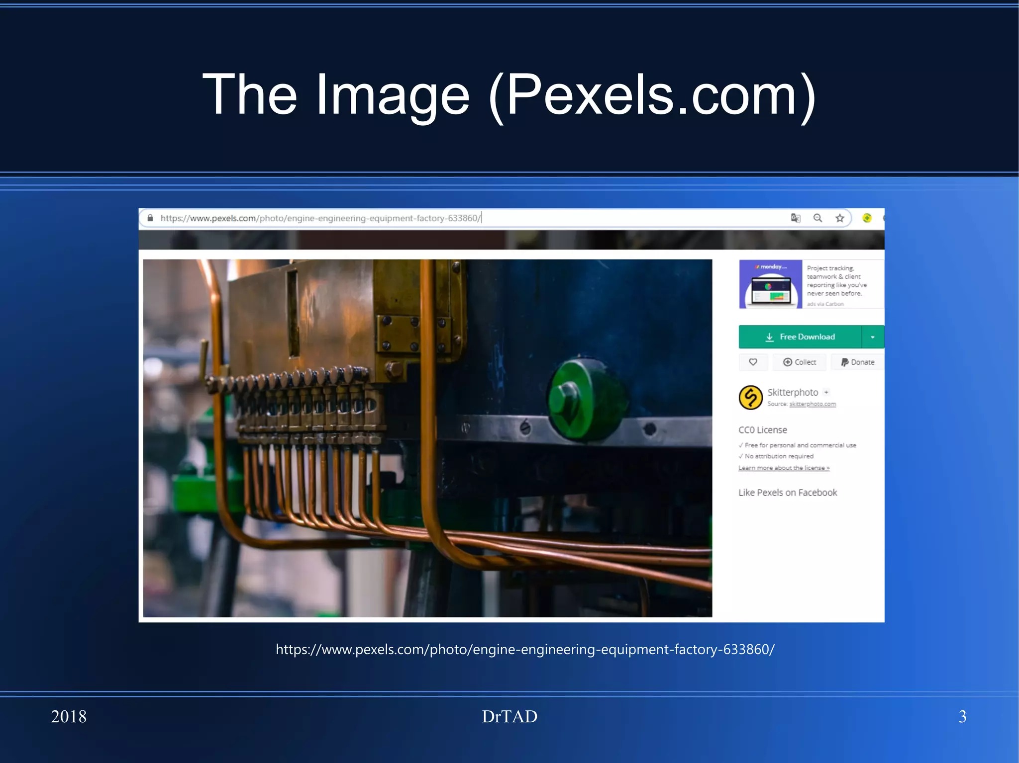This screenshot has width=1019, height=763.
Task: Click the Donate PayPal button
Action: coord(857,362)
